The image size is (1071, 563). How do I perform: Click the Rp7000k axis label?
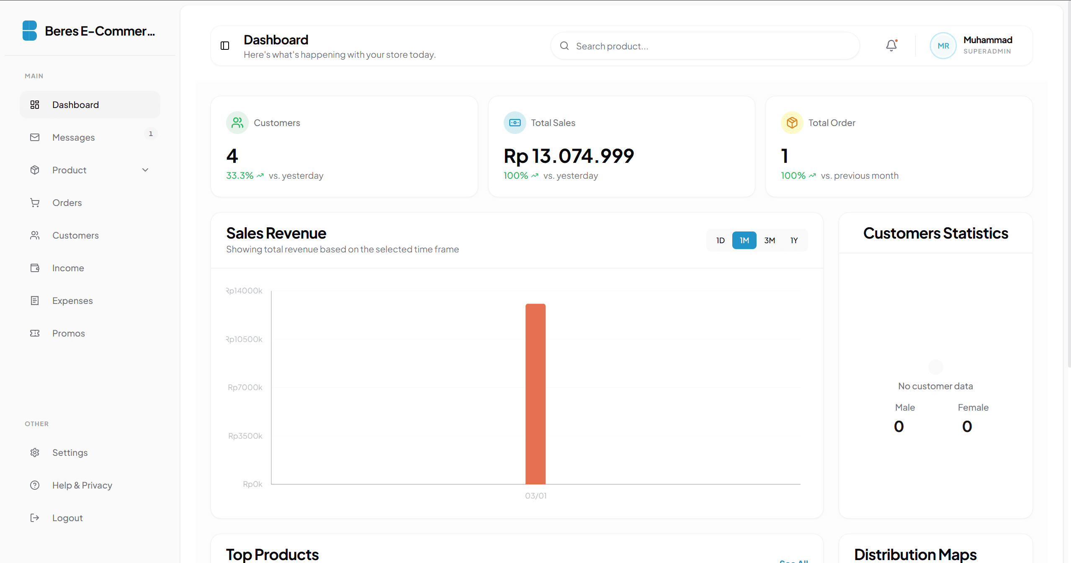(245, 387)
